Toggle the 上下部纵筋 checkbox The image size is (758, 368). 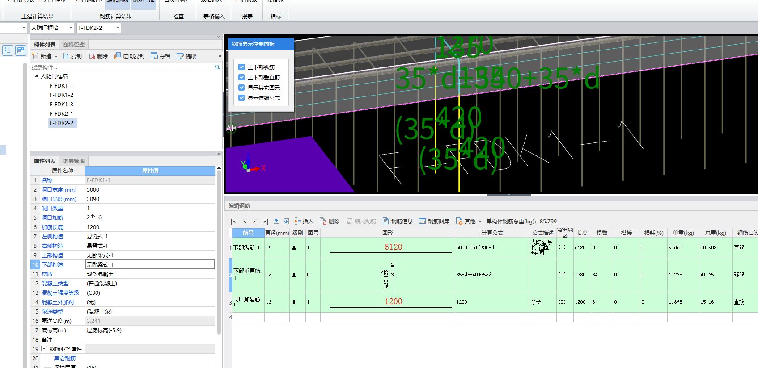[241, 67]
